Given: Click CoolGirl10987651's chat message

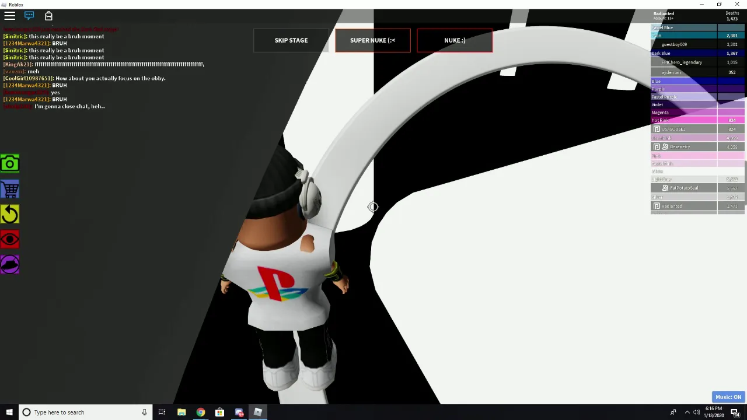Looking at the screenshot, I should [x=84, y=78].
